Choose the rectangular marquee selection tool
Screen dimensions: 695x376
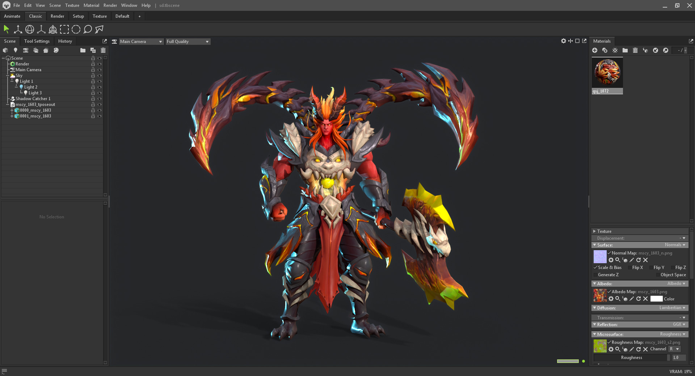pos(64,29)
